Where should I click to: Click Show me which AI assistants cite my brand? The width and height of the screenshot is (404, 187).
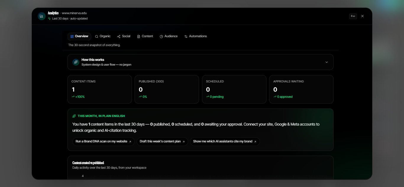(225, 142)
